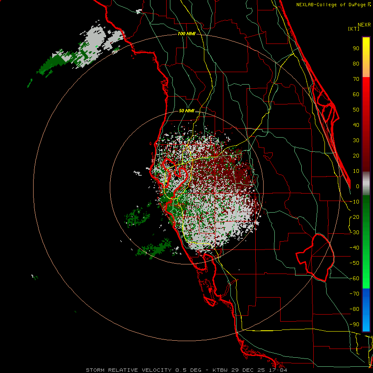Click the "NEXR" label above the color scale
This screenshot has width=373, height=373.
click(364, 25)
